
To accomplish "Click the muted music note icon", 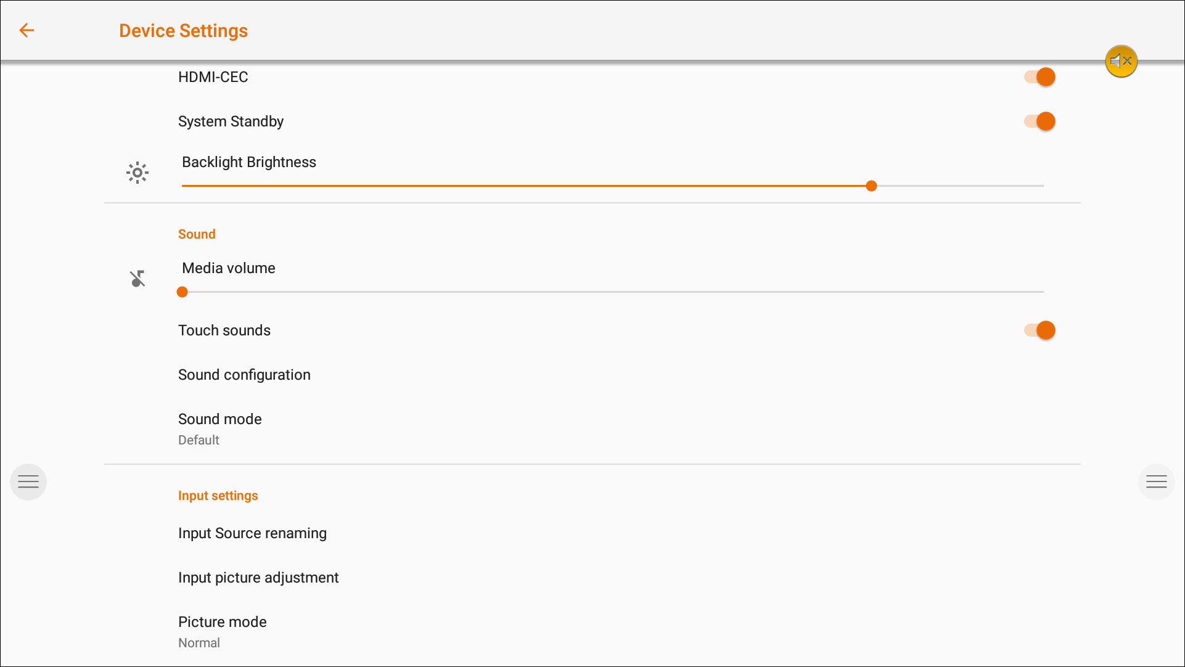I will click(x=137, y=279).
